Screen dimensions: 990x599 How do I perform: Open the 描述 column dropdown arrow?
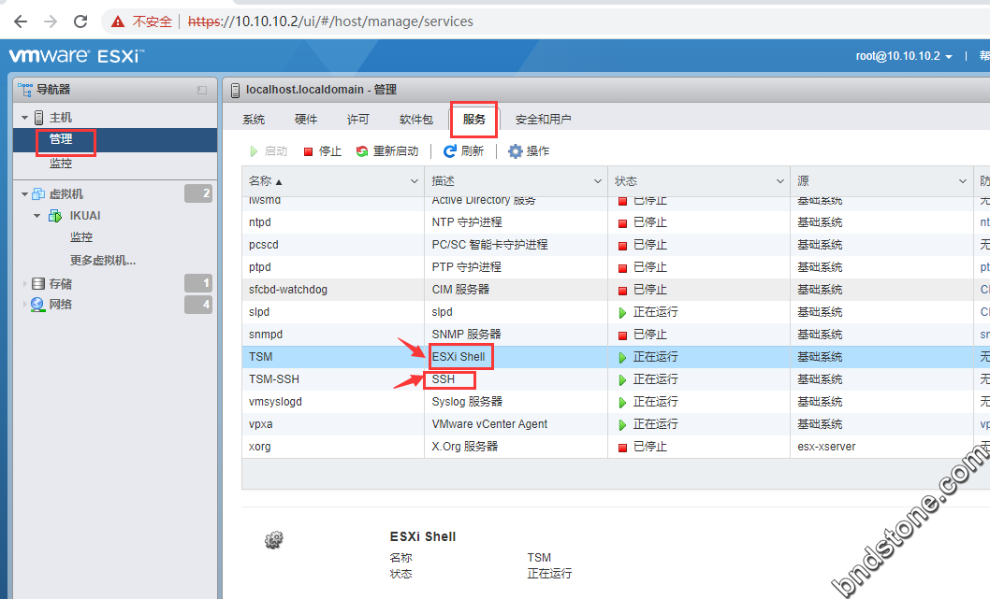tap(597, 181)
